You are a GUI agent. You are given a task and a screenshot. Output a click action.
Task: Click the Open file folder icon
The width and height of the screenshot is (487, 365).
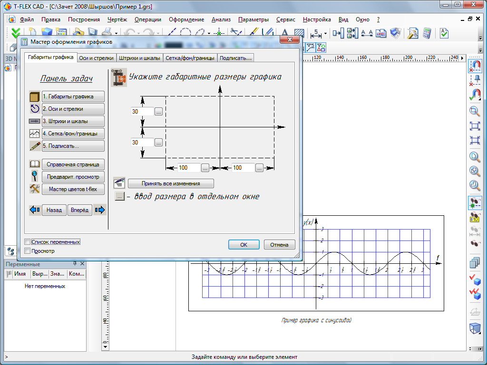[78, 33]
